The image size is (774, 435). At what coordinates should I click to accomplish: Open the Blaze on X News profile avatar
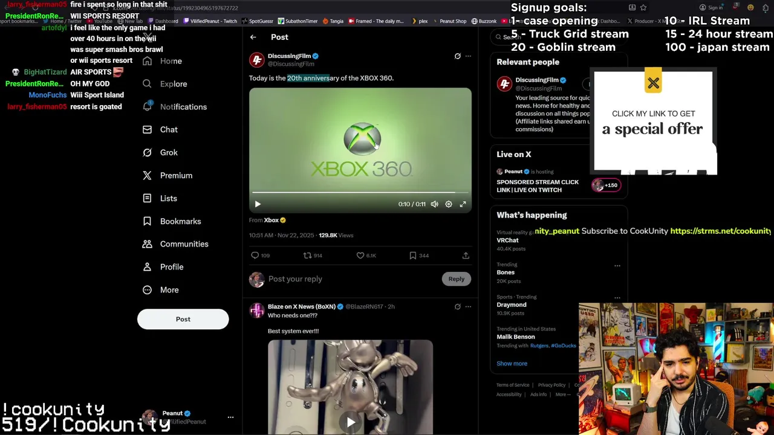[x=257, y=311]
